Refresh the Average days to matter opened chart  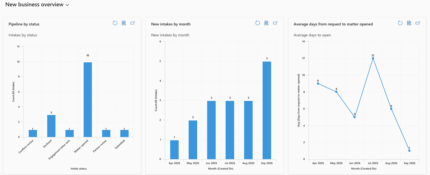400,23
